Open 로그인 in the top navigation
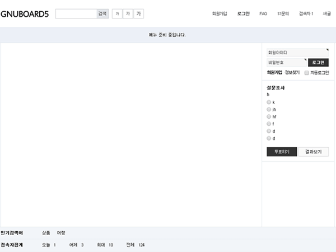 (x=244, y=13)
